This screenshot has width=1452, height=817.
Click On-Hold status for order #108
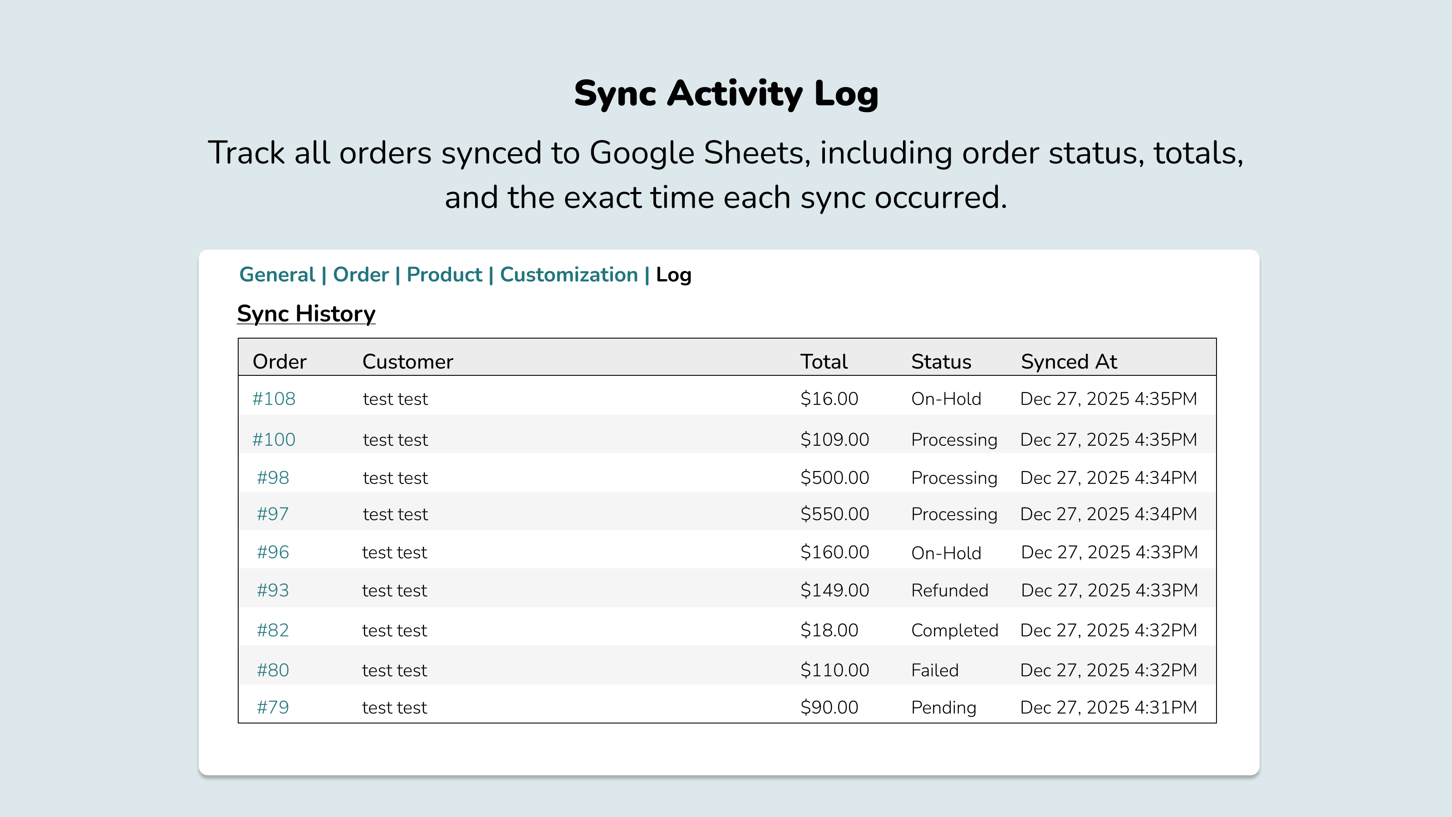coord(947,399)
